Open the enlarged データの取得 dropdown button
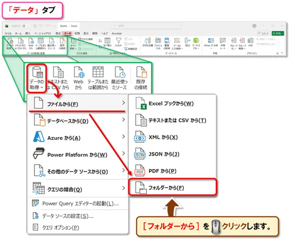The width and height of the screenshot is (290, 241). coord(36,78)
